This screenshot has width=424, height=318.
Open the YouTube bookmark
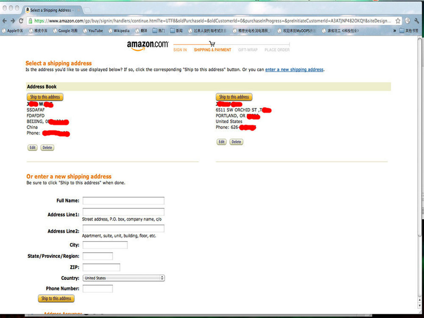[x=93, y=31]
